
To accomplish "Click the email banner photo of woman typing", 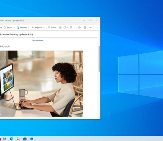I will tap(42, 84).
